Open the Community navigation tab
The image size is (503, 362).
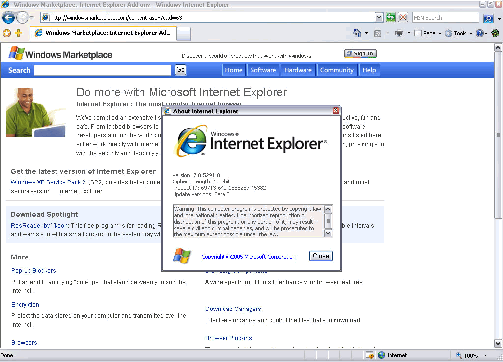[x=336, y=70]
